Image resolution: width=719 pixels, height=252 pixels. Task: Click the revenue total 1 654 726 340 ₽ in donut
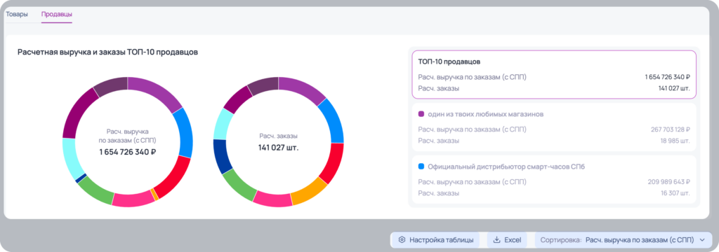[x=128, y=152]
